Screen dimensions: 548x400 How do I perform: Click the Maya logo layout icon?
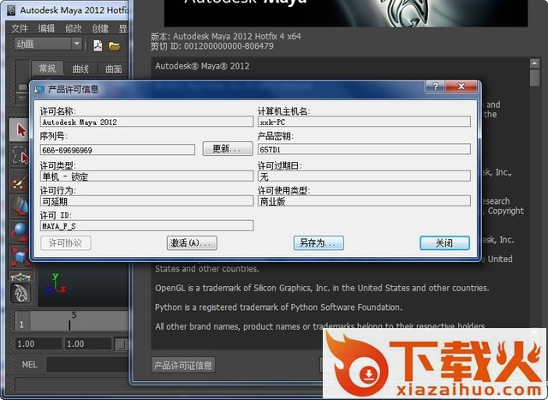tap(19, 292)
